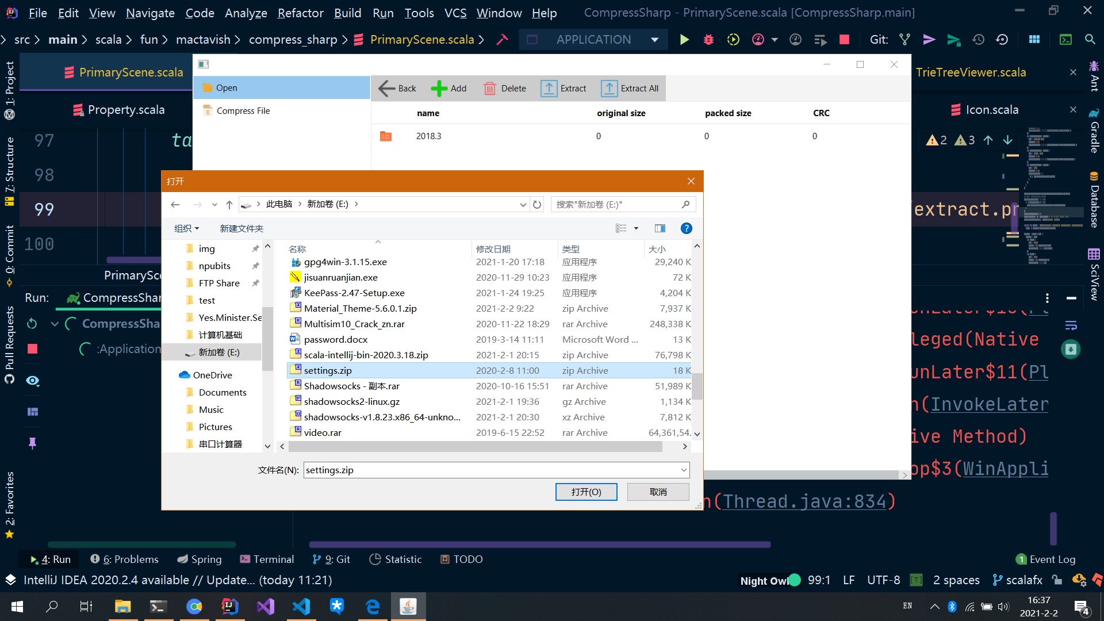Click the red Debug bug icon
Image resolution: width=1104 pixels, height=621 pixels.
(708, 40)
